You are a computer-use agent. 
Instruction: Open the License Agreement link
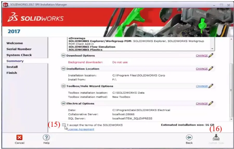(81, 129)
